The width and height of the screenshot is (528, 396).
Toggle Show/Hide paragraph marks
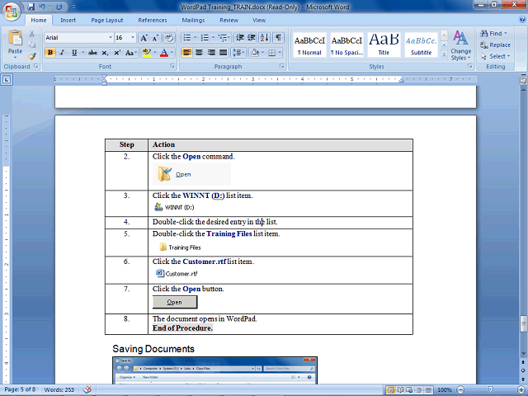tap(278, 38)
